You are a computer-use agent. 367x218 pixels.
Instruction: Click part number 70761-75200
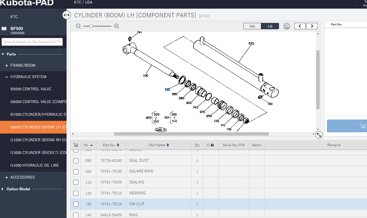click(x=111, y=182)
